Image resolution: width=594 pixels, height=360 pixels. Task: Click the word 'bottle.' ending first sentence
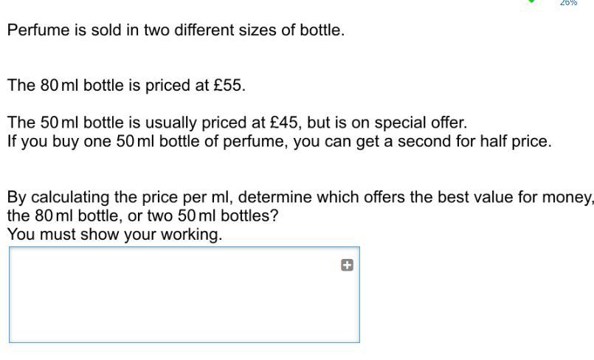(x=322, y=30)
